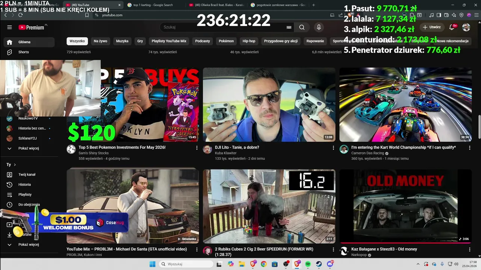Open the YouTube hamburger guide menu
The image size is (481, 270).
pos(9,27)
